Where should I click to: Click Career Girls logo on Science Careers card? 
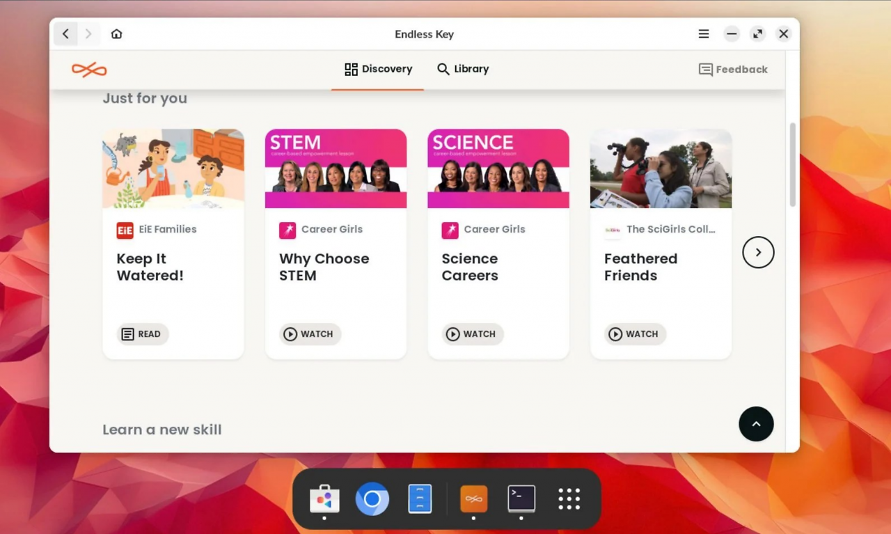click(450, 230)
